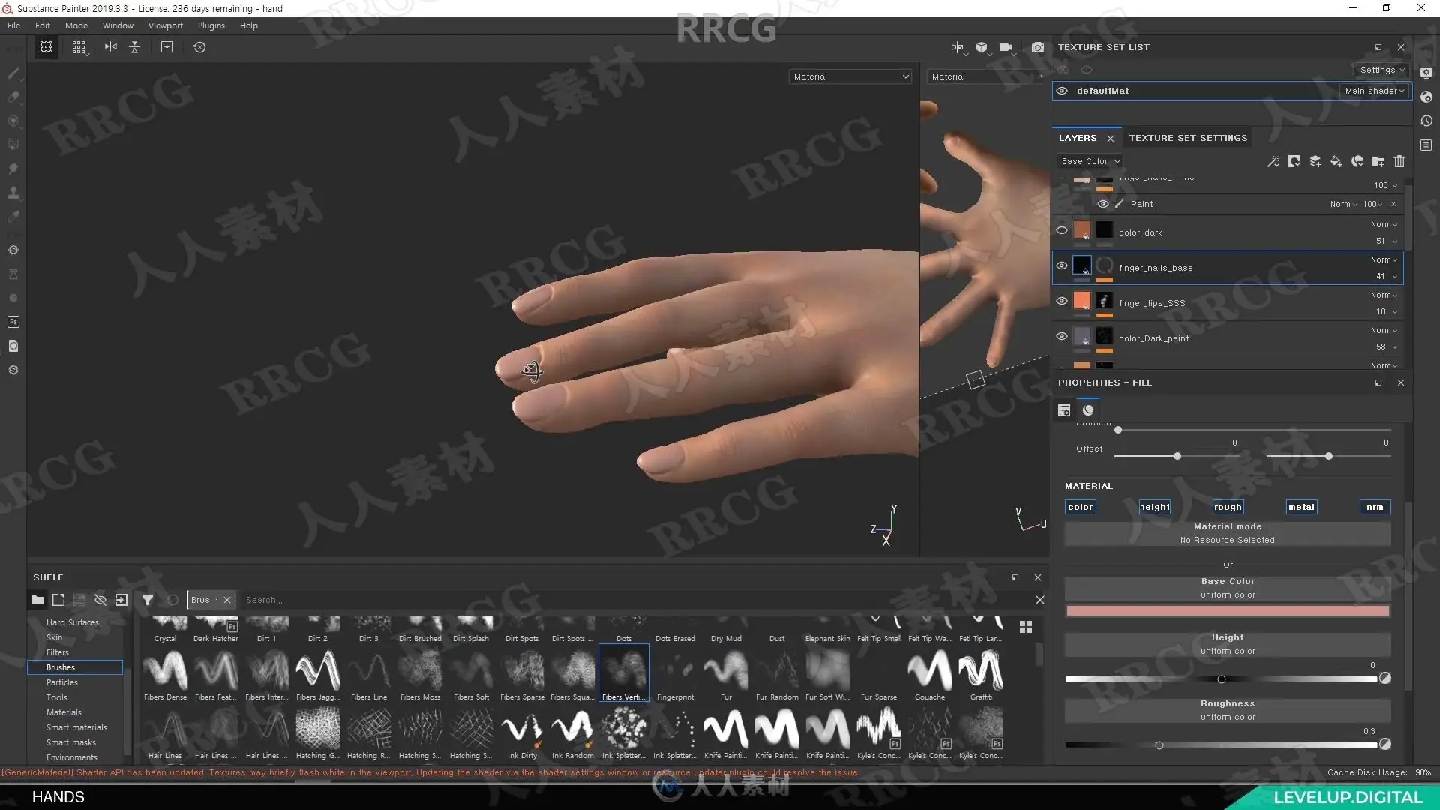The height and width of the screenshot is (810, 1440).
Task: Open Texture Set List Settings dropdown
Action: [x=1382, y=70]
